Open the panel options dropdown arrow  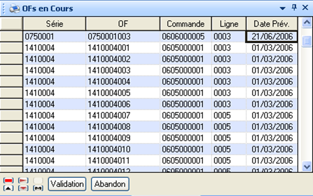click(x=282, y=9)
